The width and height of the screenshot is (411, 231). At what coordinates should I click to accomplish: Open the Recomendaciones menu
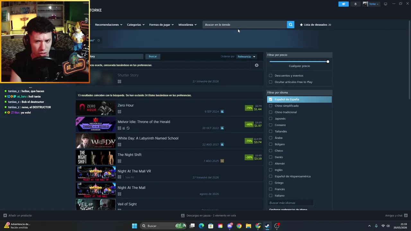tap(109, 25)
